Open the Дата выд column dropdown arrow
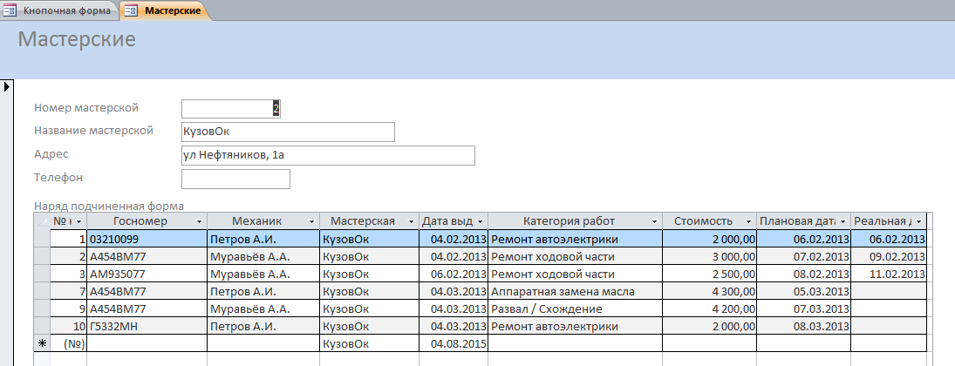The image size is (955, 366). [481, 221]
